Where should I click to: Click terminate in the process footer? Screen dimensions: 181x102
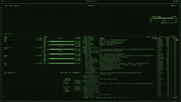pos(99,98)
